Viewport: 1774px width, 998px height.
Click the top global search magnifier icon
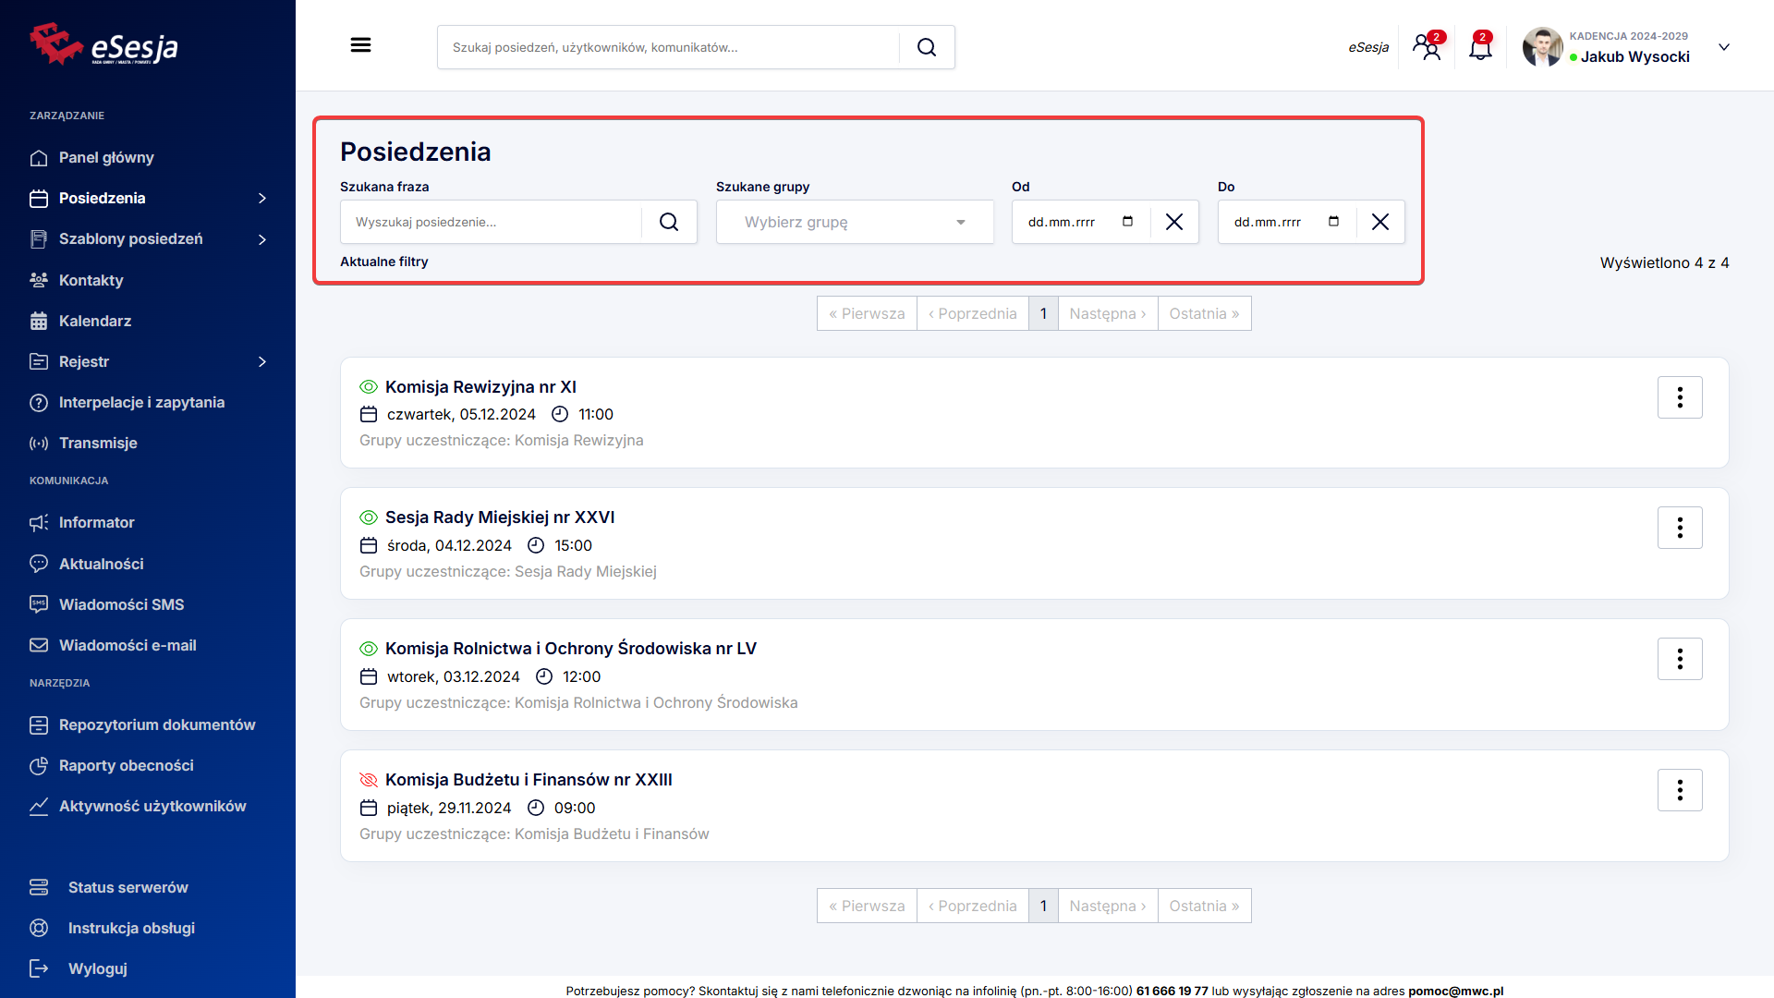(x=927, y=47)
